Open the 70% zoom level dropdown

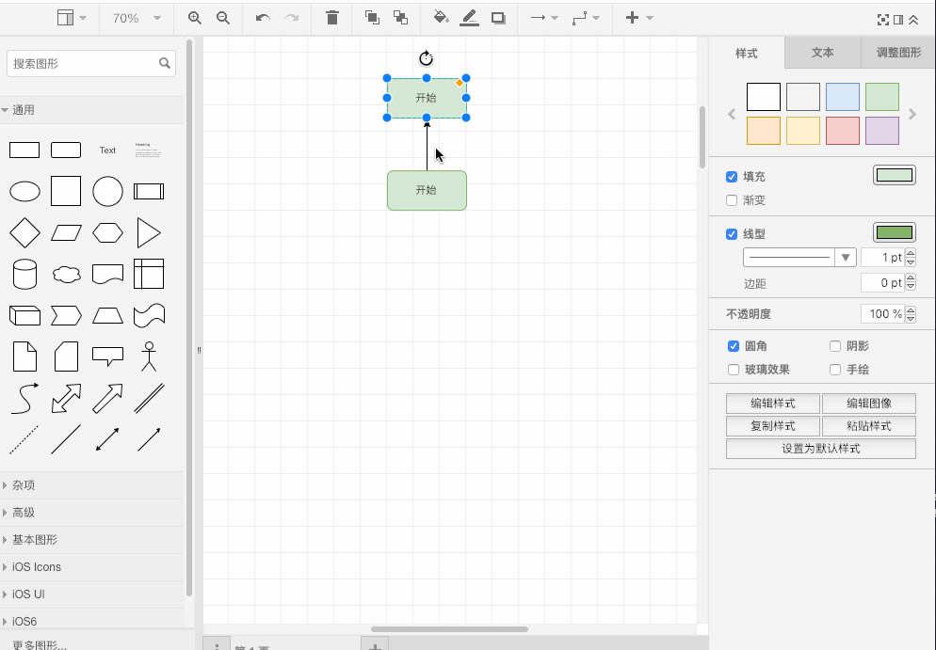tap(136, 18)
